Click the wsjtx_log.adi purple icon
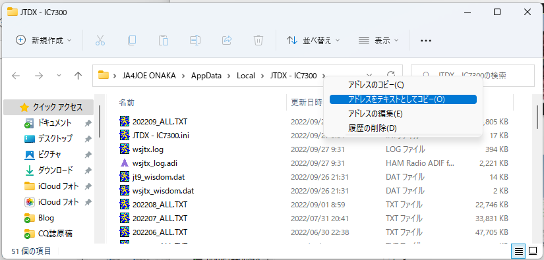 pos(124,163)
